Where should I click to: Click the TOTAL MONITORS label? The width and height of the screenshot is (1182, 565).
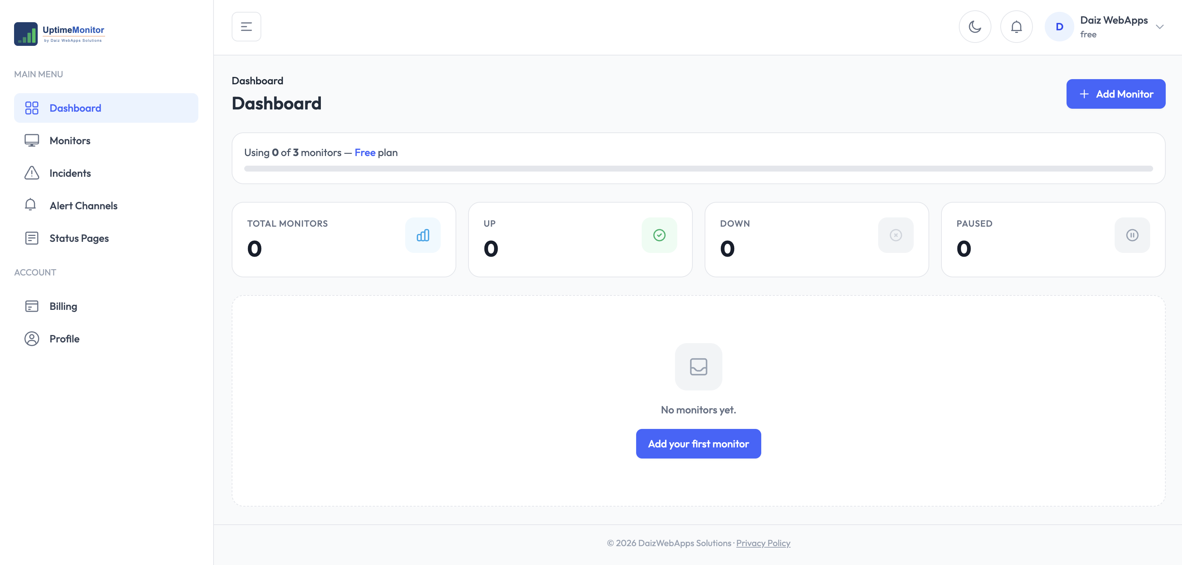[287, 223]
